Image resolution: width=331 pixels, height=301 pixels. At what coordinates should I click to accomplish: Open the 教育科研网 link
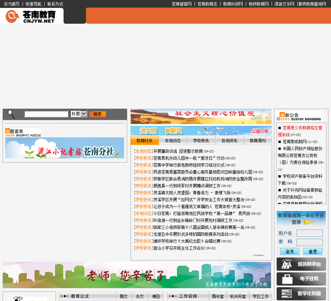click(x=233, y=4)
